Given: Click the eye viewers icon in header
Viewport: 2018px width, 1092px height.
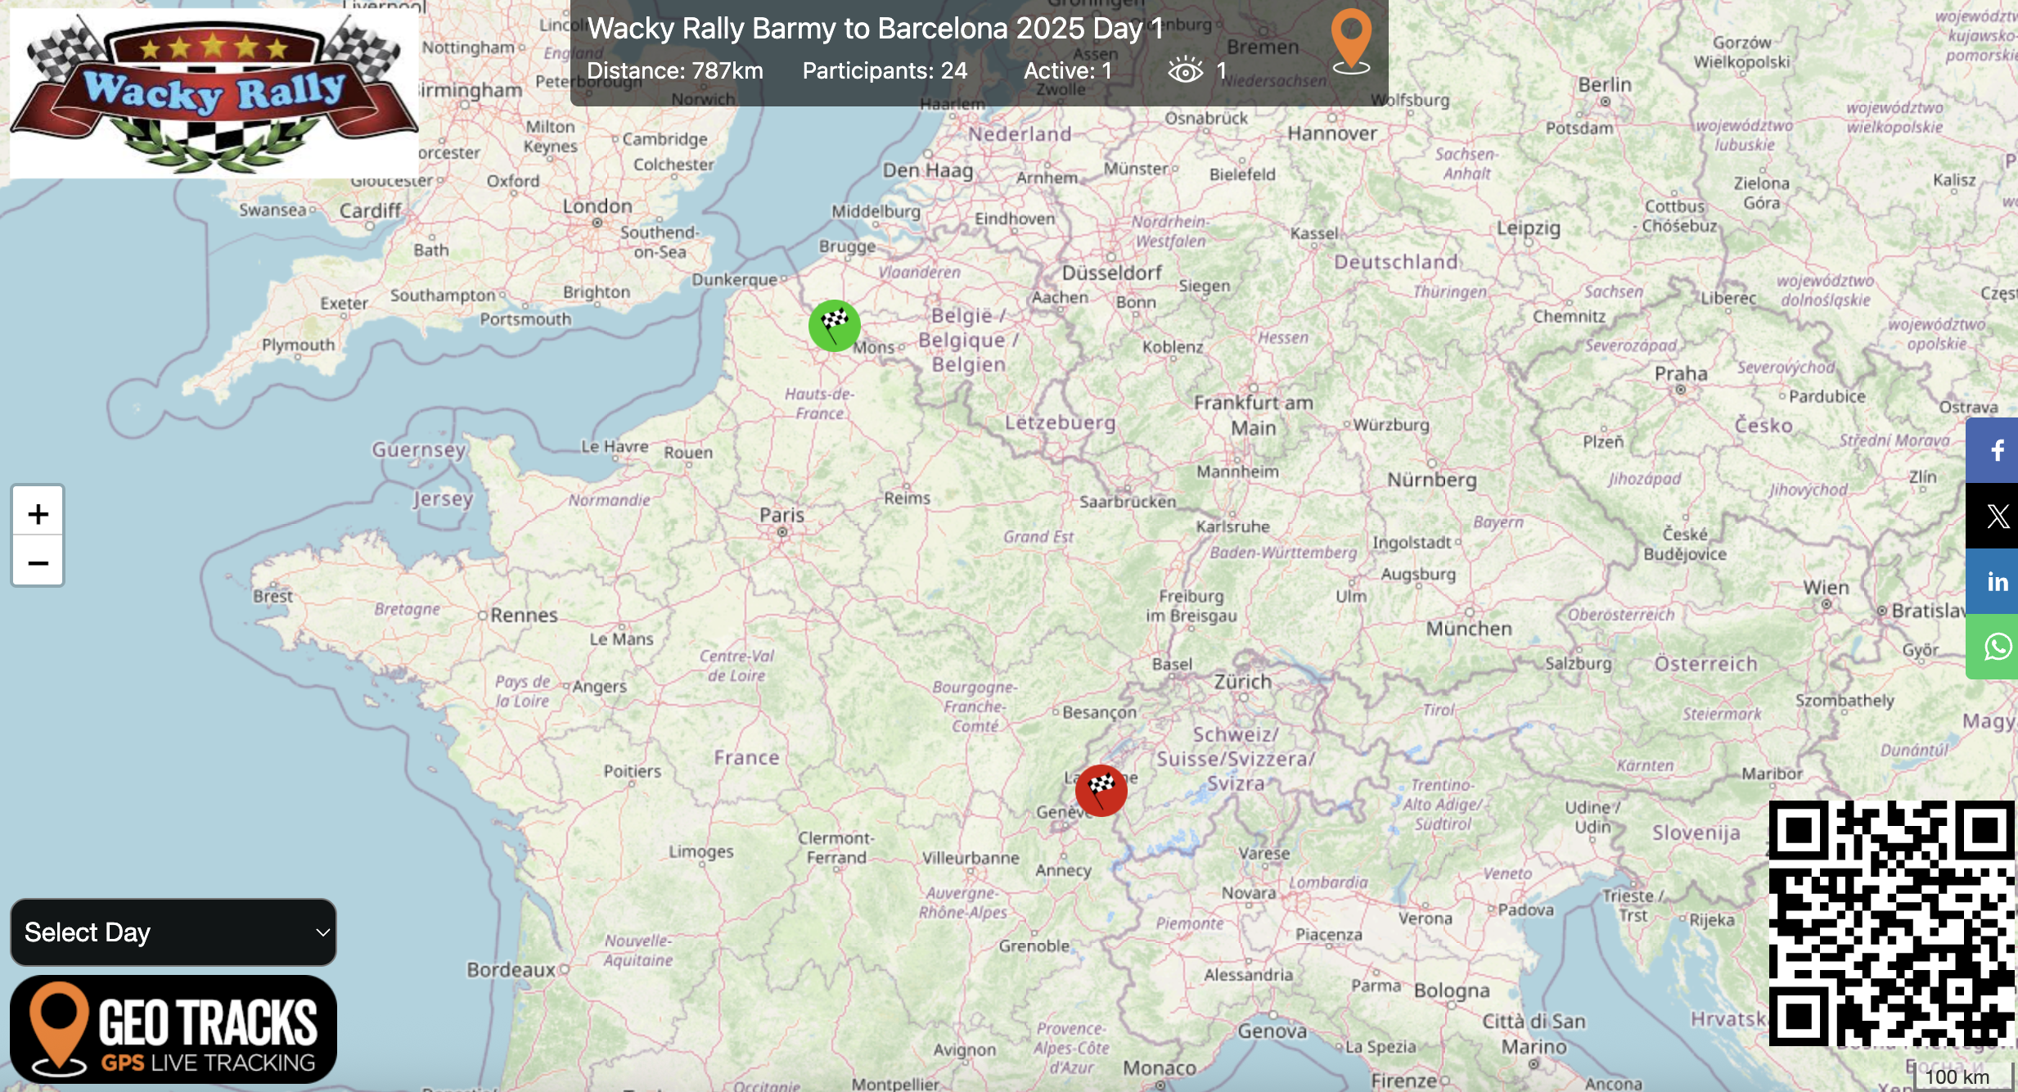Looking at the screenshot, I should (x=1185, y=71).
